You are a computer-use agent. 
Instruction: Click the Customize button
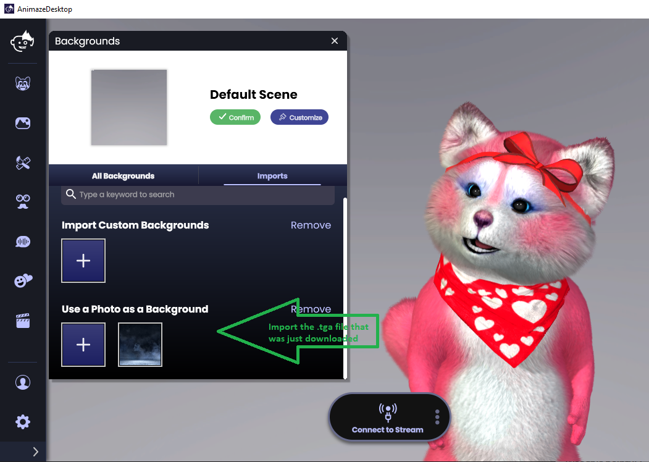pos(299,117)
